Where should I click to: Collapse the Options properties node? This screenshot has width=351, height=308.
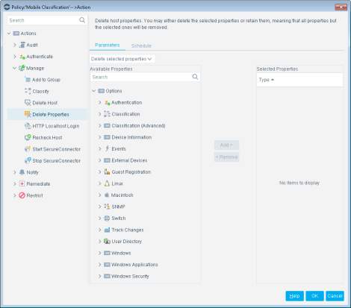[94, 91]
